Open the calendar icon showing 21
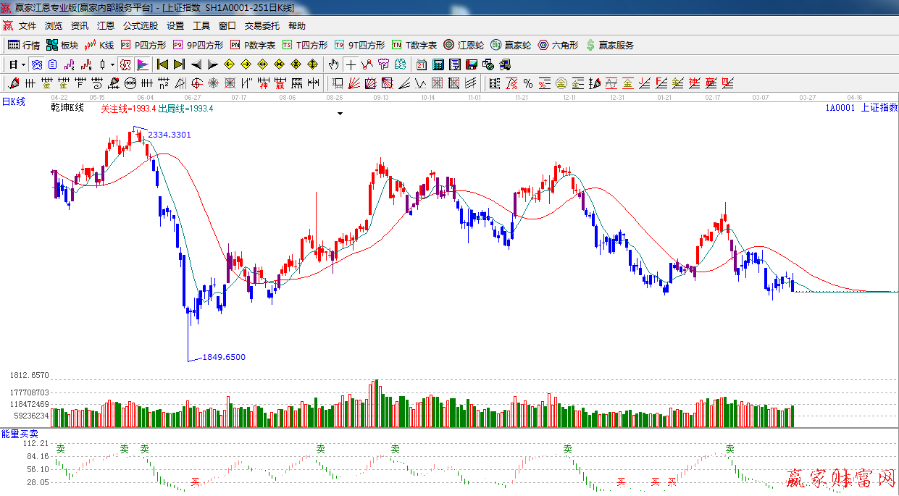Screen dimensions: 899x496 tap(421, 64)
